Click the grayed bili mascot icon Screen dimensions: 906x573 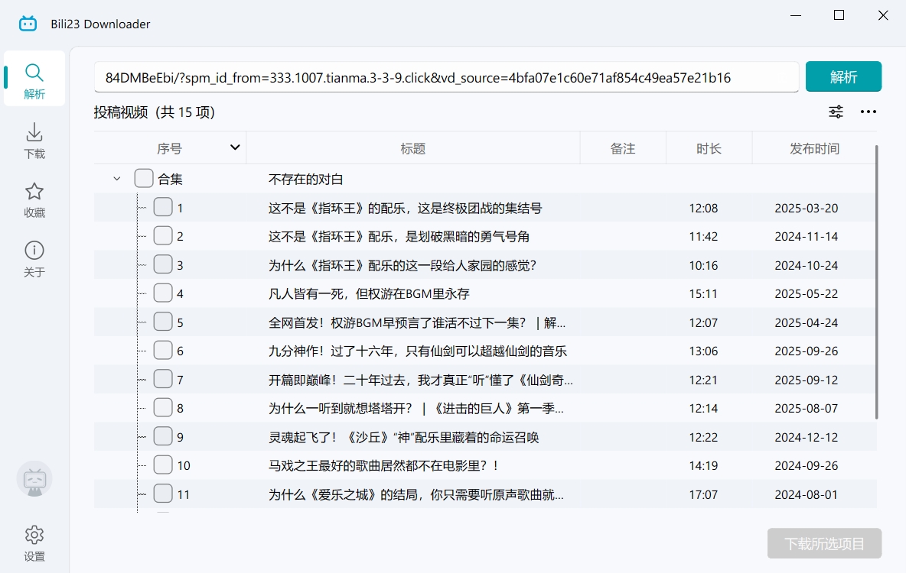[34, 479]
